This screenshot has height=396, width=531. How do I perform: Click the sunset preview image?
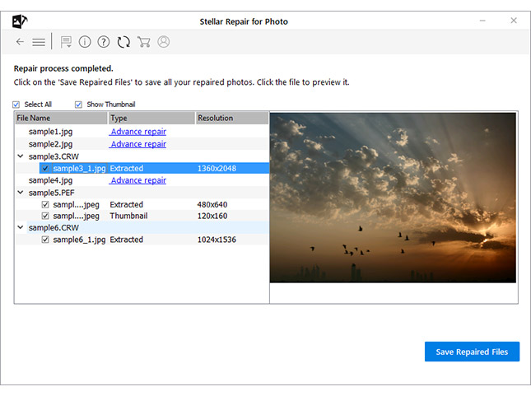(393, 198)
